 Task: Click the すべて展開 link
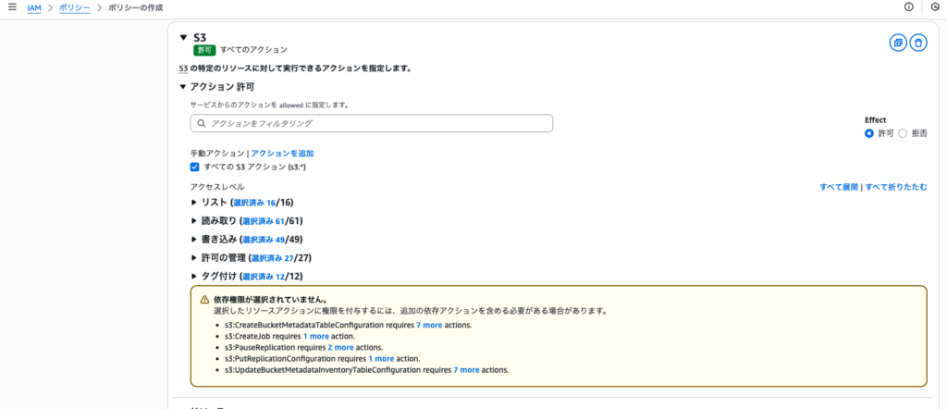coord(838,187)
